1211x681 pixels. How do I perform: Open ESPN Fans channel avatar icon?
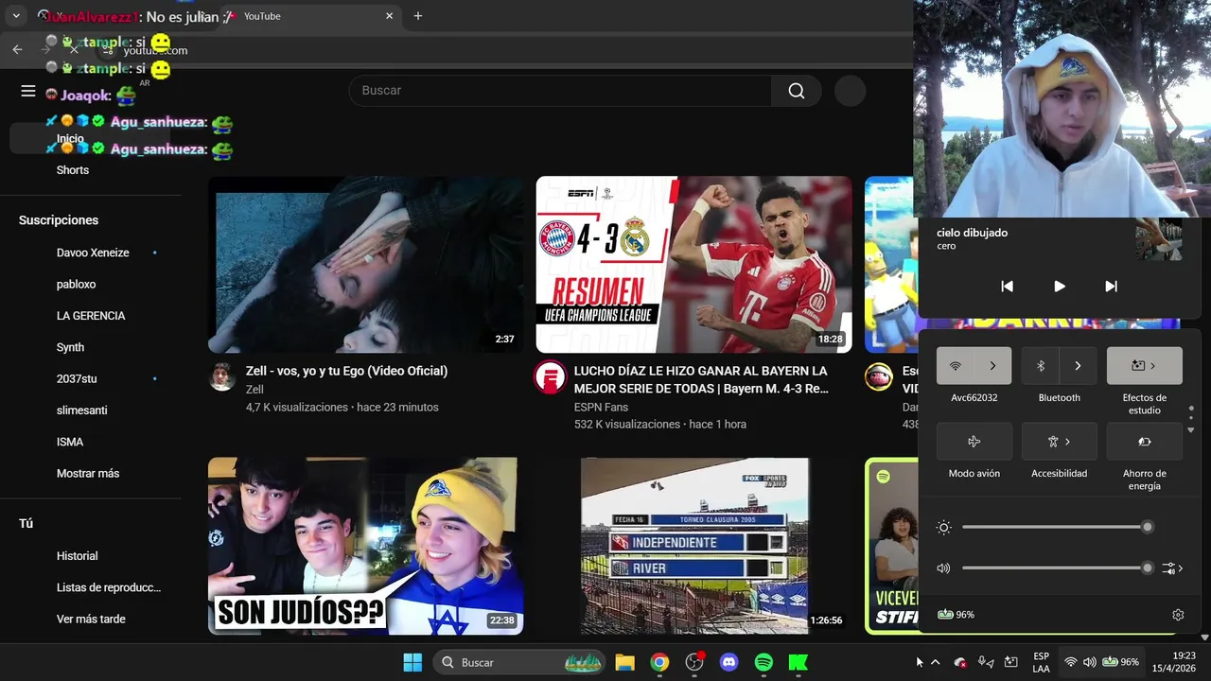click(x=550, y=376)
